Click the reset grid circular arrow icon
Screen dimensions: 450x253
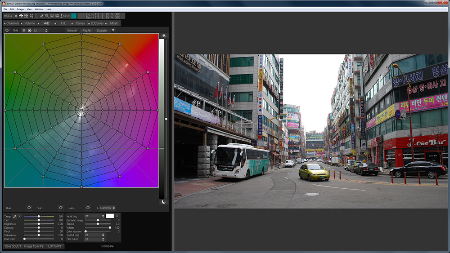pyautogui.click(x=7, y=31)
